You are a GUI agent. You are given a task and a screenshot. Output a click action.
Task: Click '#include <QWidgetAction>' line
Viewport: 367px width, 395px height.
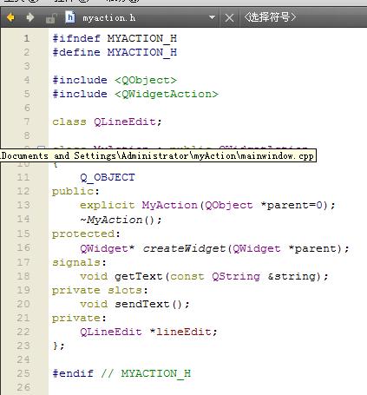click(x=135, y=94)
